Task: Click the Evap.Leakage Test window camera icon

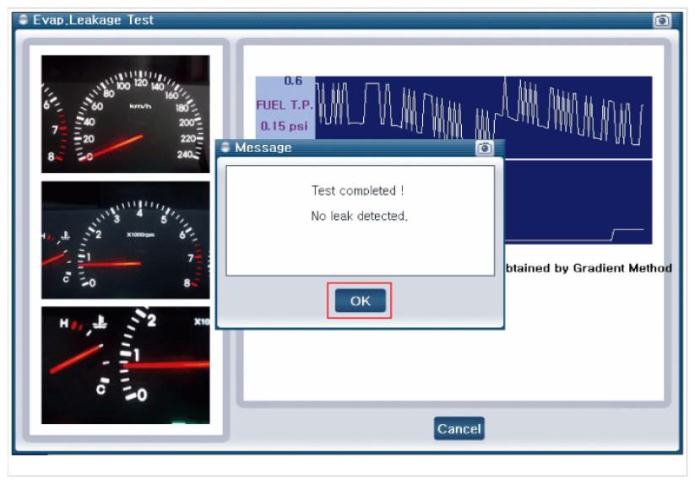Action: point(662,20)
